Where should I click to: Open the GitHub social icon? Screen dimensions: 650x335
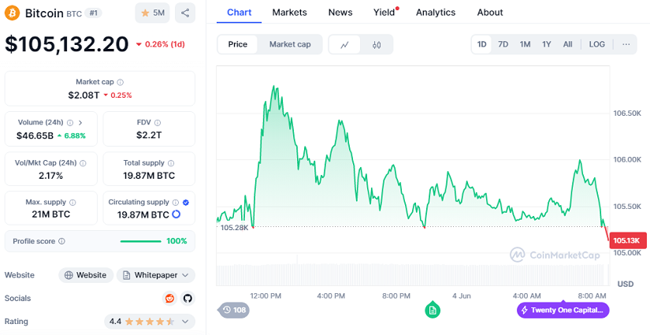[188, 298]
